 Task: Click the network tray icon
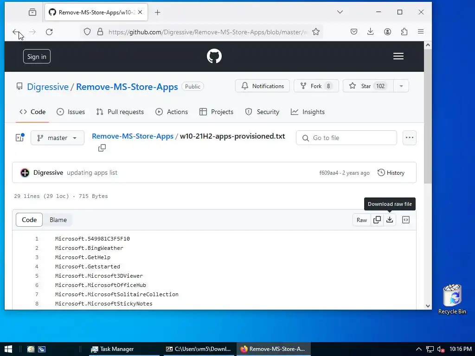point(430,349)
